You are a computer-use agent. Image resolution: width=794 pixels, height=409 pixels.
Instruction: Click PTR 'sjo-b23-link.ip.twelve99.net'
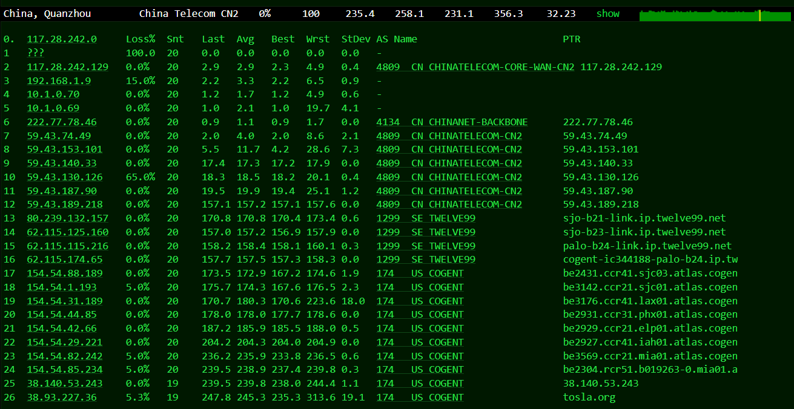point(644,232)
